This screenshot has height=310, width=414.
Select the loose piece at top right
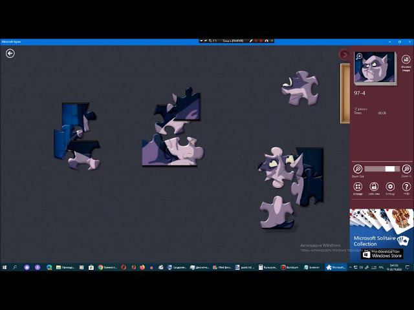300,88
